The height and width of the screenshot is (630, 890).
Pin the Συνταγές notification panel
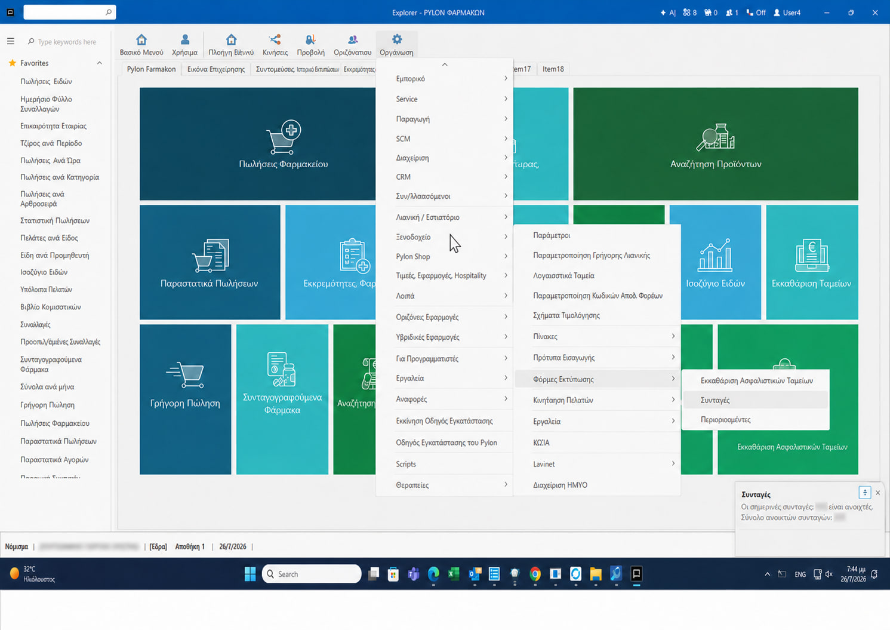864,493
